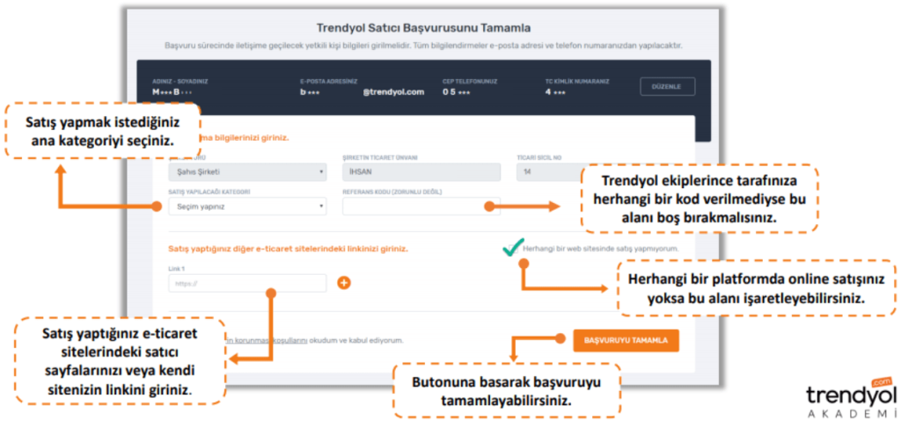Focus the Link 1 https:// field
The image size is (901, 427).
(x=246, y=283)
